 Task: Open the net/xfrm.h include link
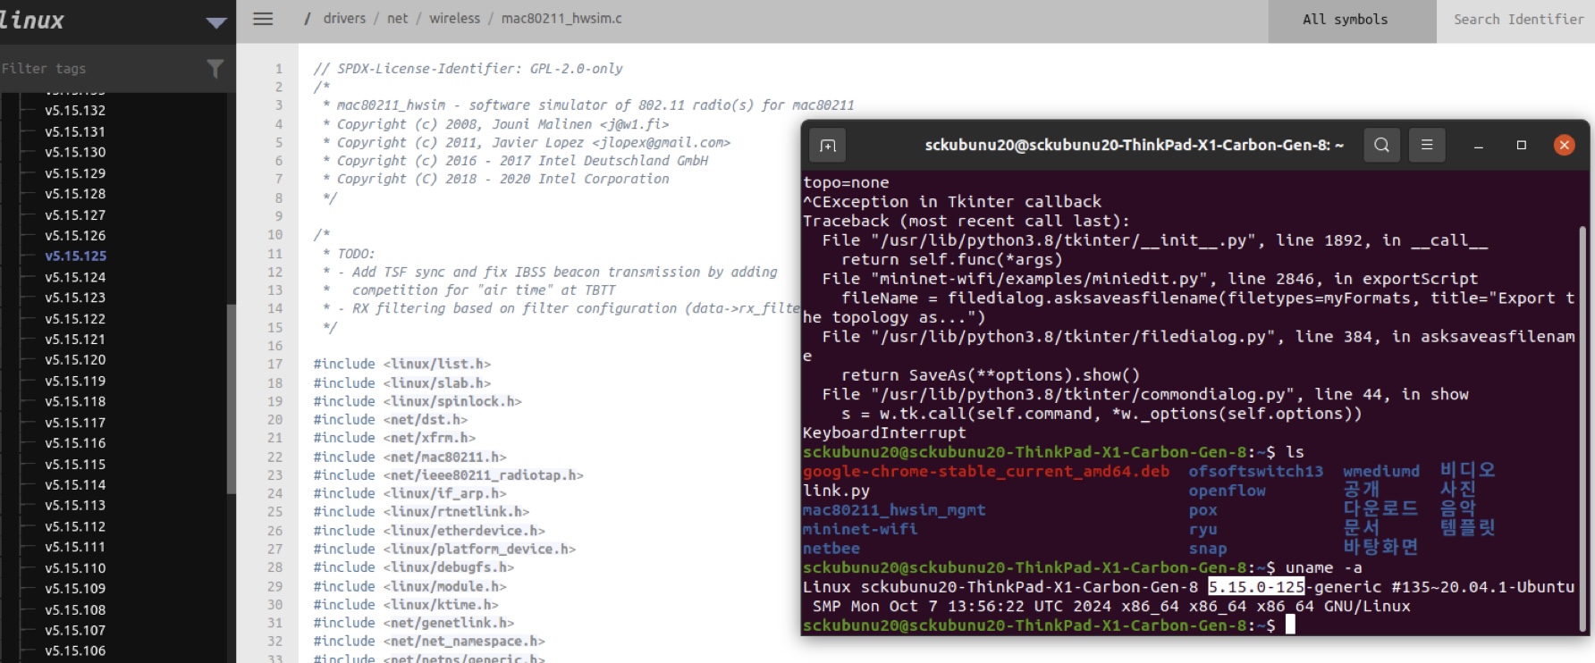click(x=429, y=438)
